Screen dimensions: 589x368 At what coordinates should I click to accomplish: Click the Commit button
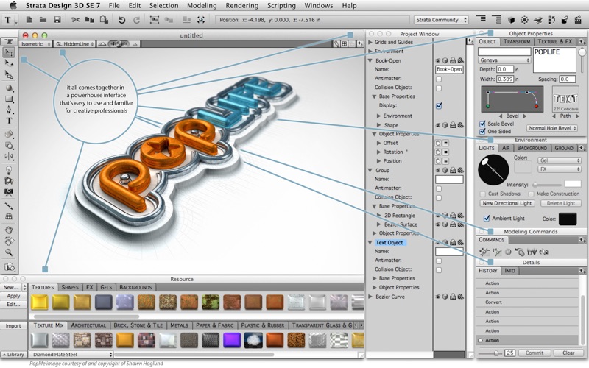pyautogui.click(x=535, y=353)
